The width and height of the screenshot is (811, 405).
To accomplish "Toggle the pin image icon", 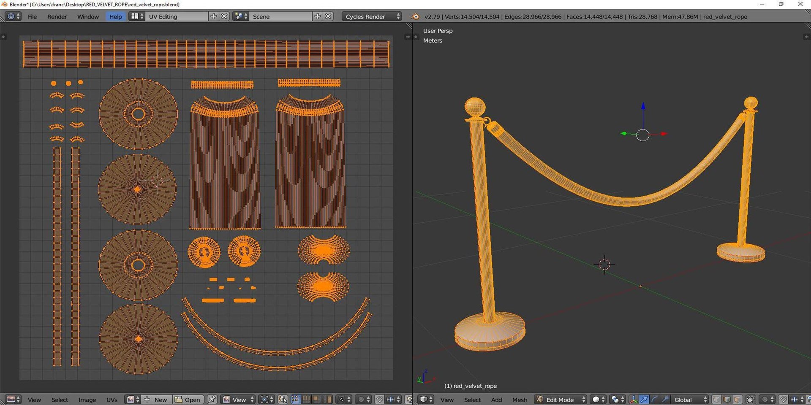I will pyautogui.click(x=212, y=400).
